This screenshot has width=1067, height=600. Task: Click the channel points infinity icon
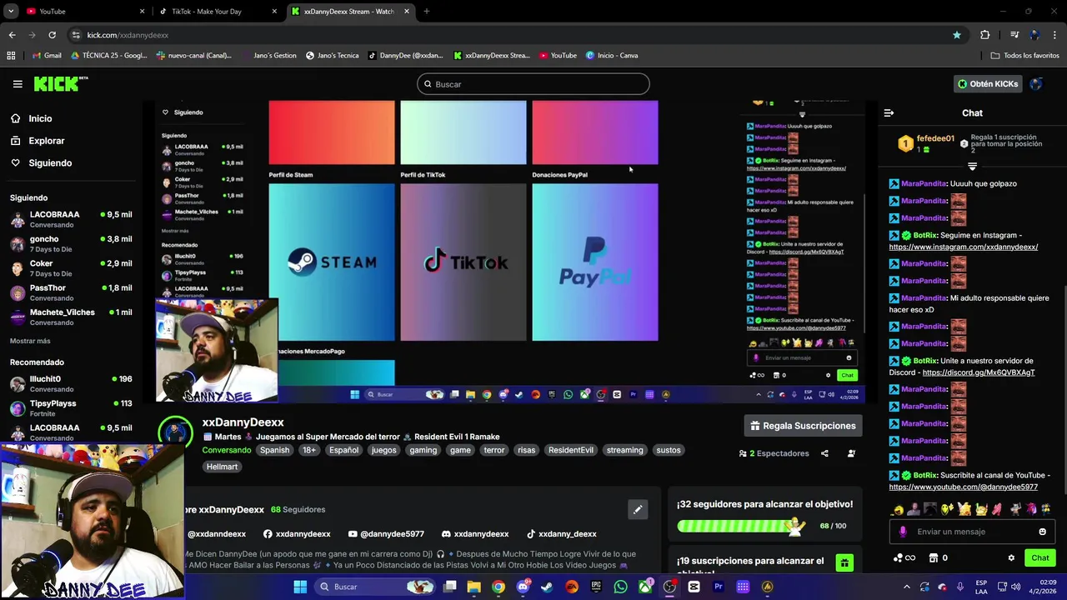[904, 558]
